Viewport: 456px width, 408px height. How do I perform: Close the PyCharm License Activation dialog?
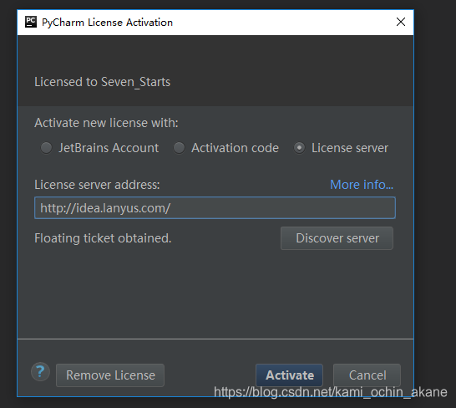pos(401,22)
